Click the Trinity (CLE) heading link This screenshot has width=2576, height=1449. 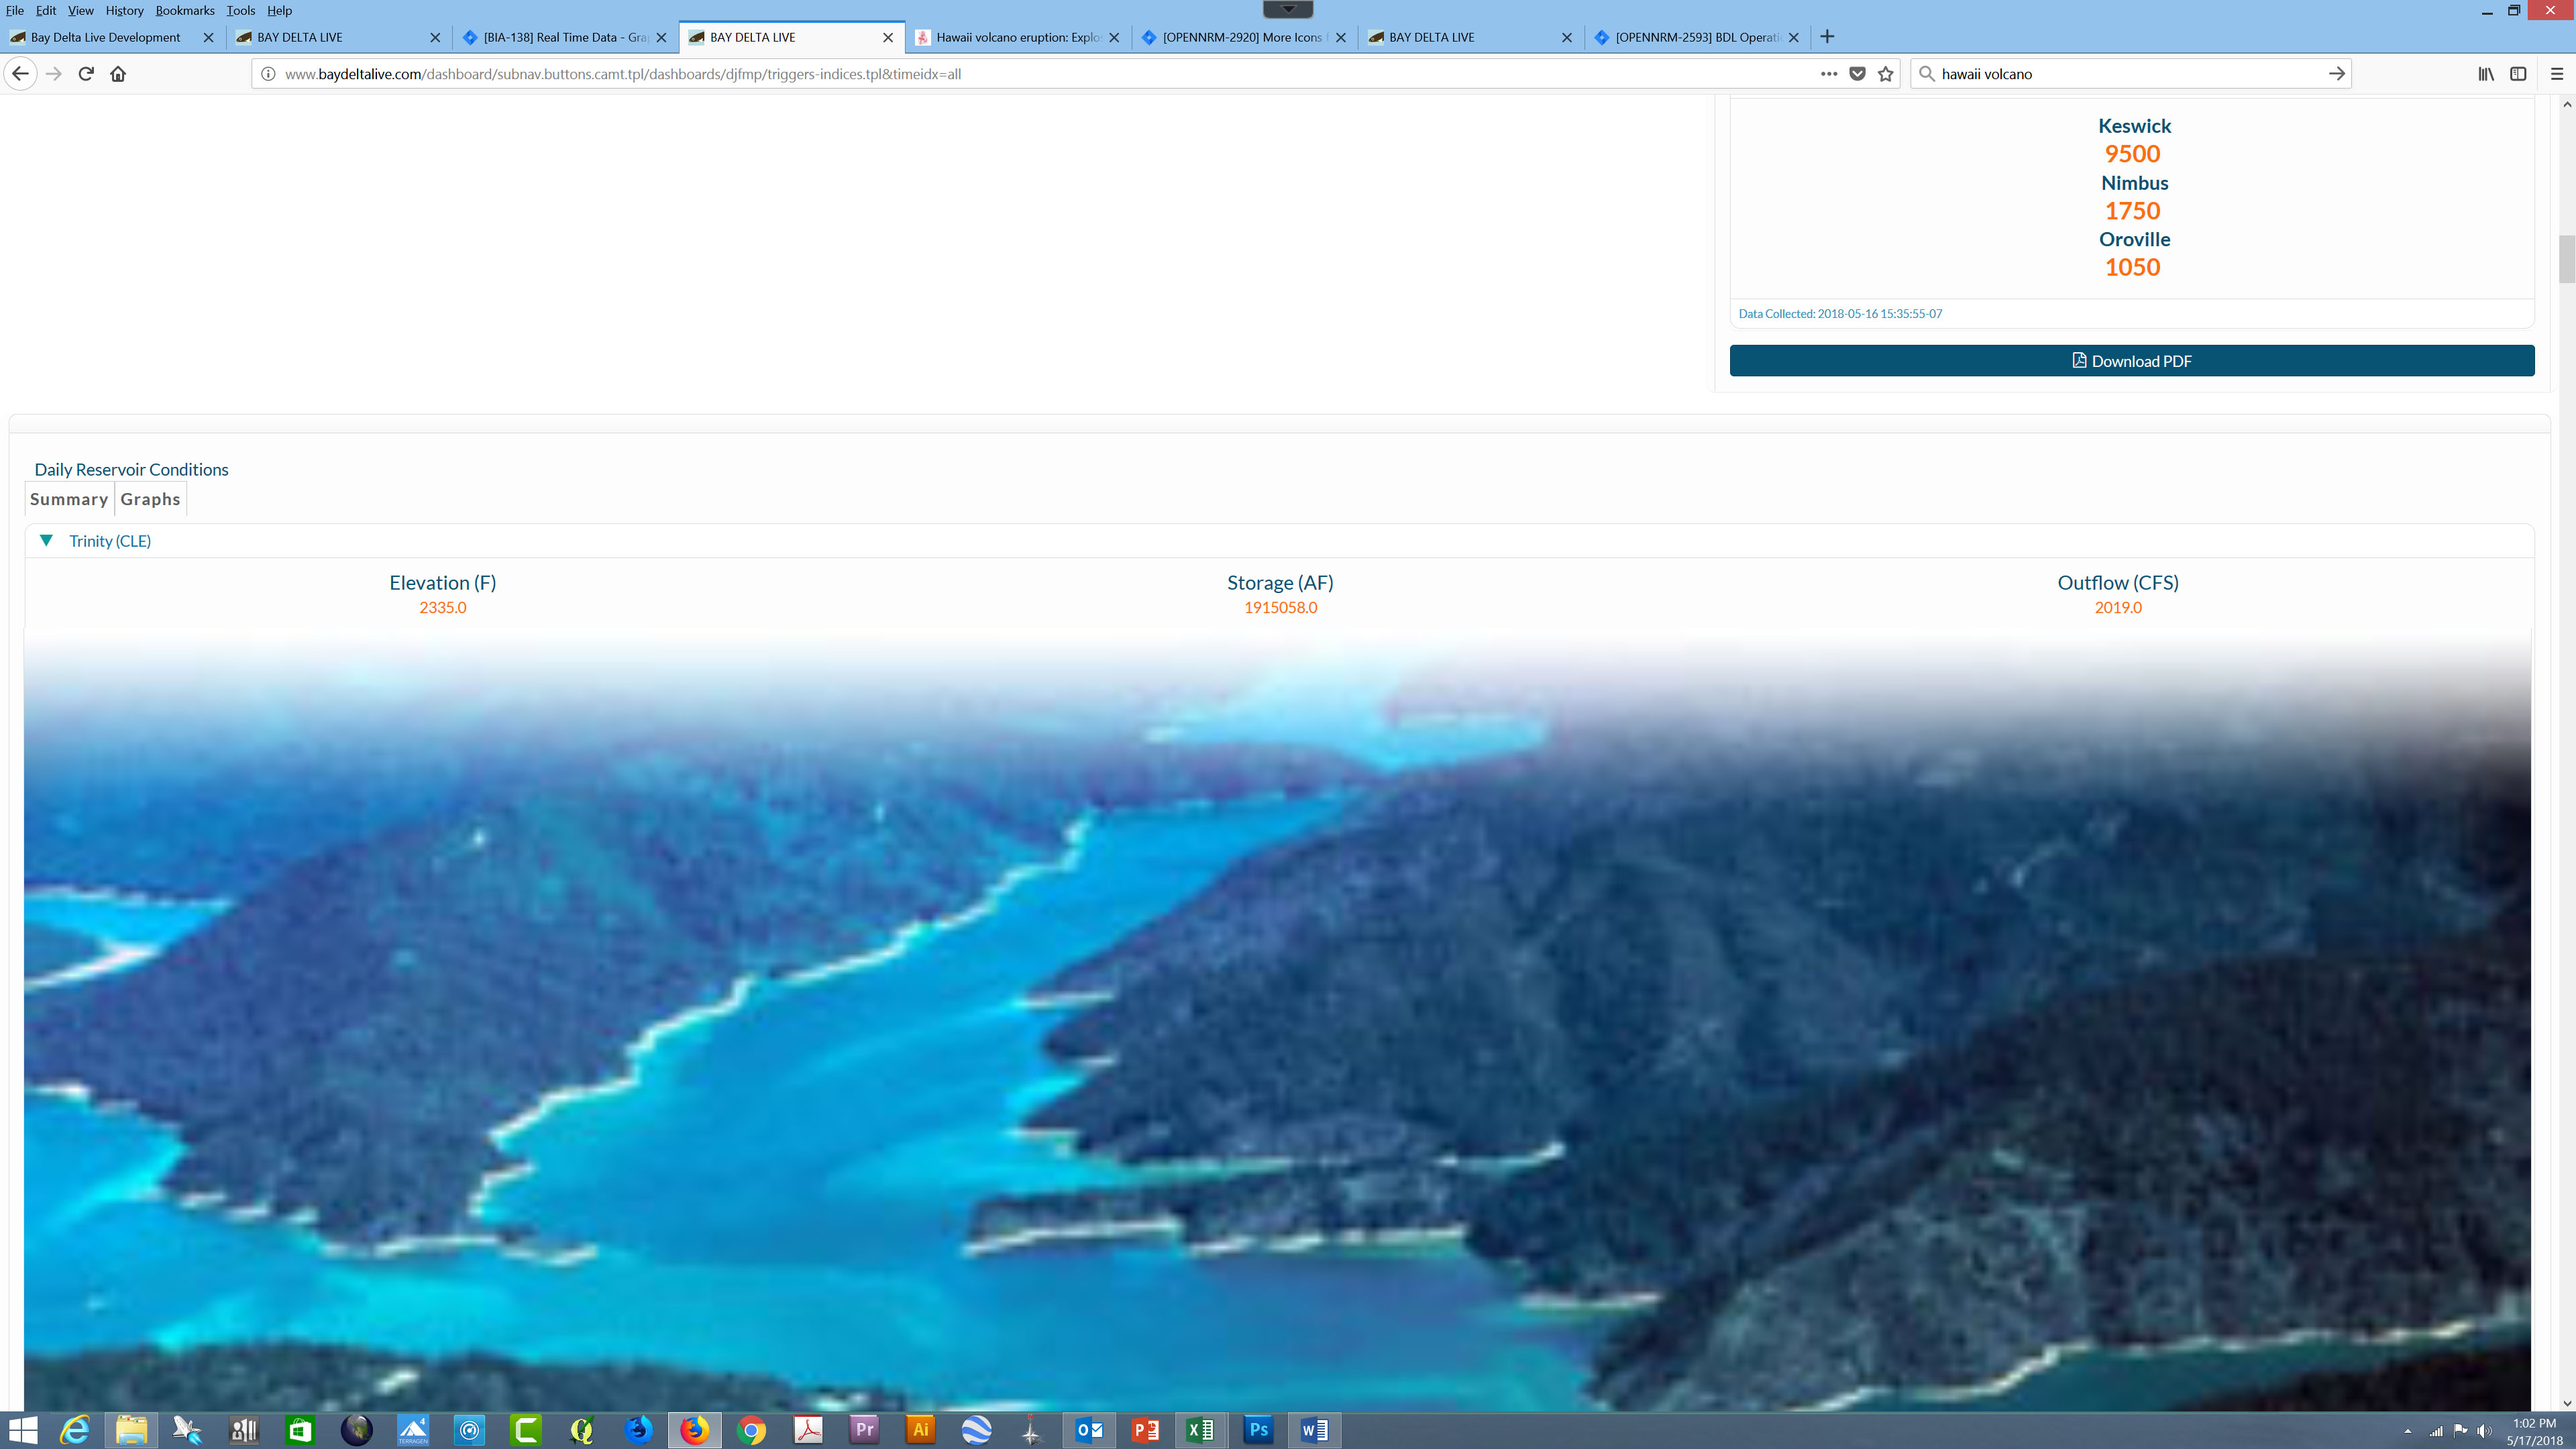tap(110, 541)
